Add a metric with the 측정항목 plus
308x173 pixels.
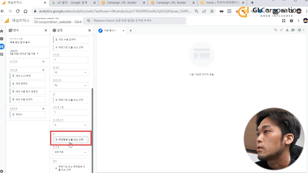(43, 109)
